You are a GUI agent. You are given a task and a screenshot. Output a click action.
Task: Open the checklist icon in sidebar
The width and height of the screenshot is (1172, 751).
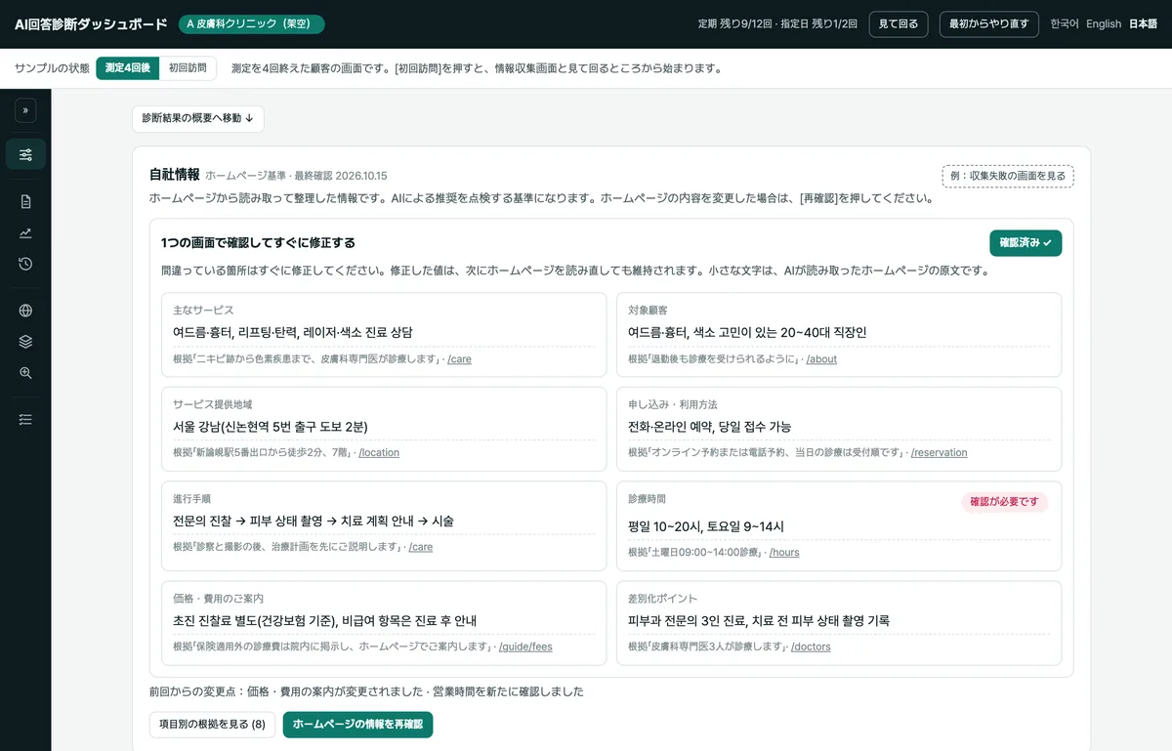(25, 419)
